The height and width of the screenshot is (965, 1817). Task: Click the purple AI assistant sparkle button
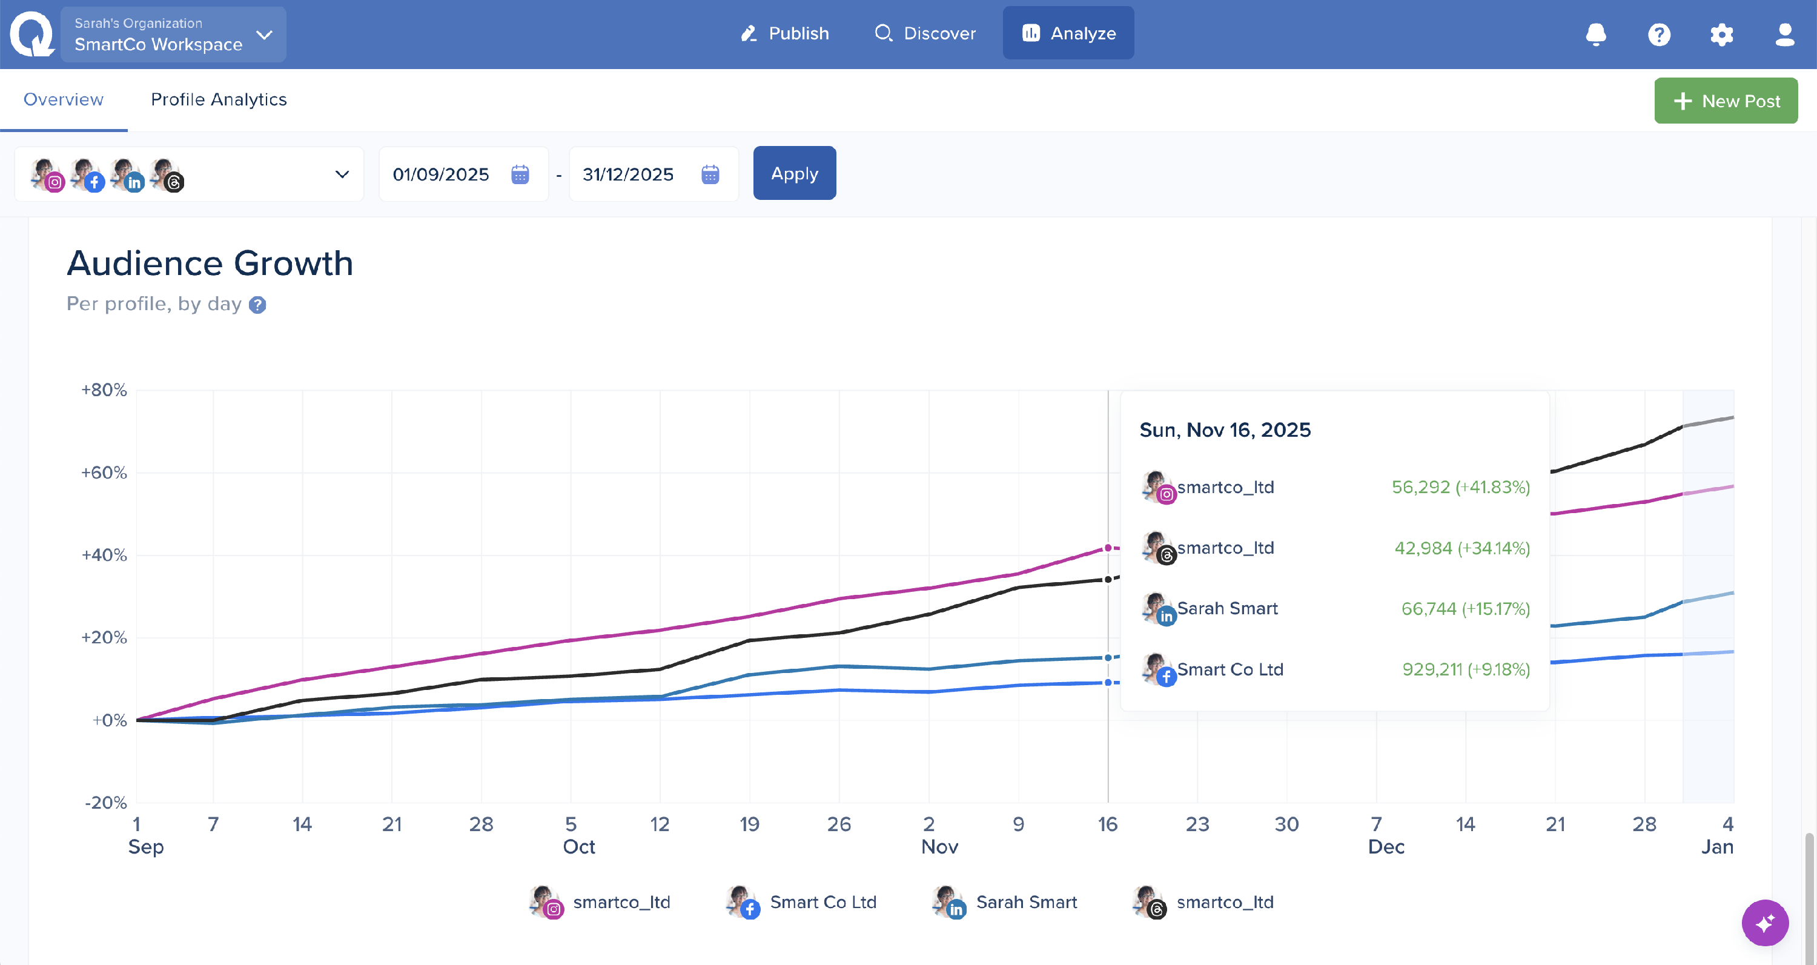tap(1765, 923)
